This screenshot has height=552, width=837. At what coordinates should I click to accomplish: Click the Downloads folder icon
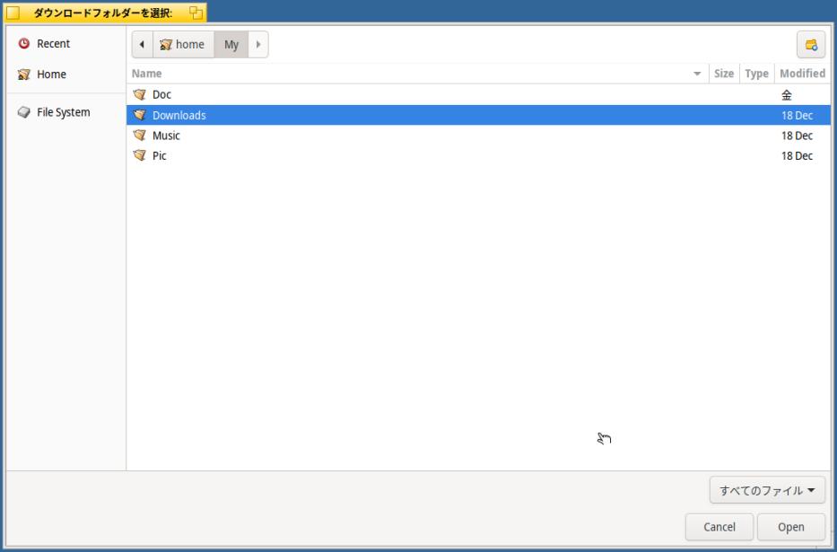click(139, 115)
